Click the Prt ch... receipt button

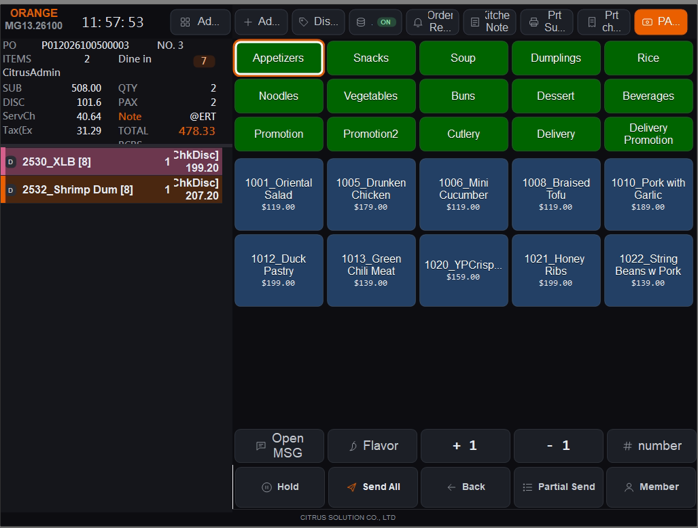click(604, 22)
